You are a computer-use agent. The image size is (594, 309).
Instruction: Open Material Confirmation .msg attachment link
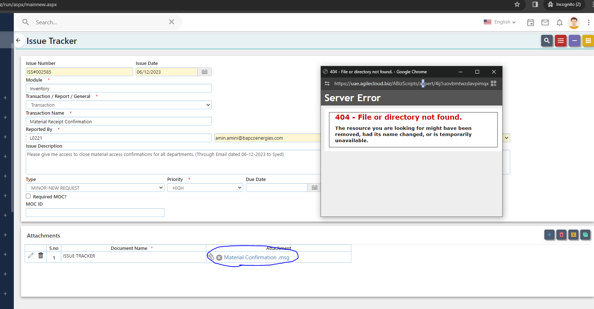point(257,257)
